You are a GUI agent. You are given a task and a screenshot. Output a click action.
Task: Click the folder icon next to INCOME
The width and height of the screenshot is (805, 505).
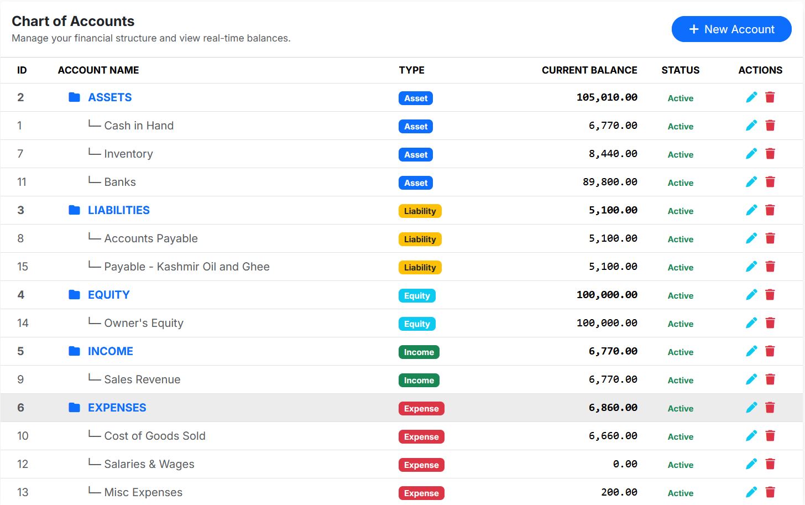point(74,351)
